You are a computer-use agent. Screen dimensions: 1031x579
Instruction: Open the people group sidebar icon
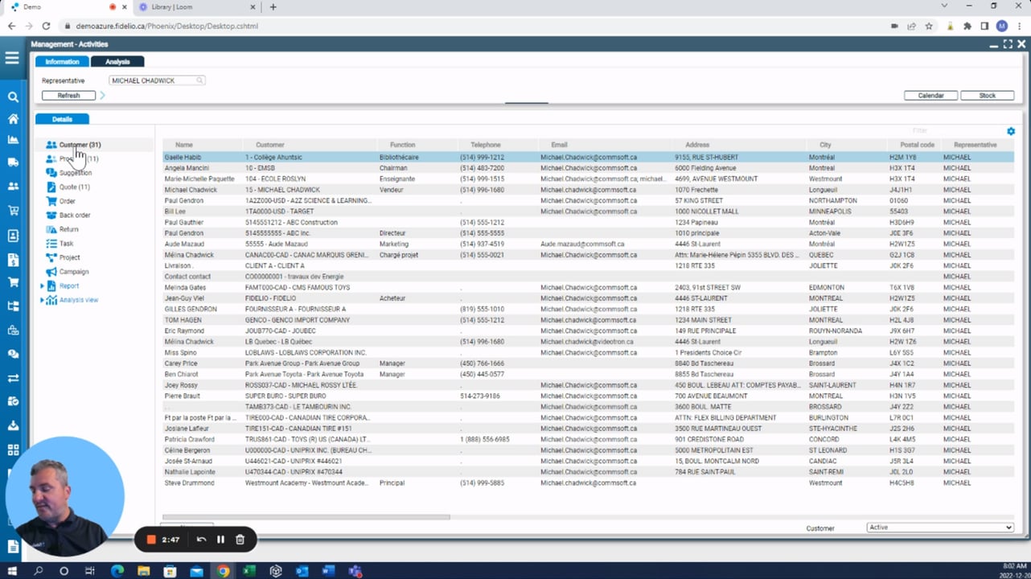point(13,186)
